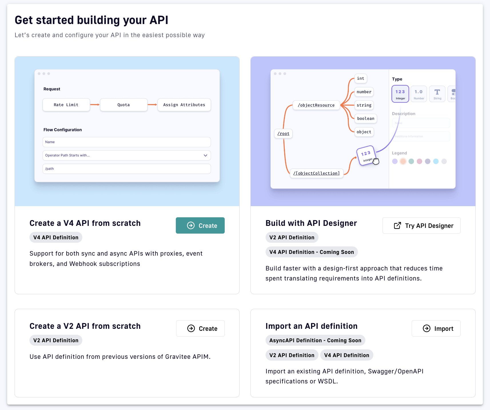
Task: Click the /path input field
Action: 127,169
